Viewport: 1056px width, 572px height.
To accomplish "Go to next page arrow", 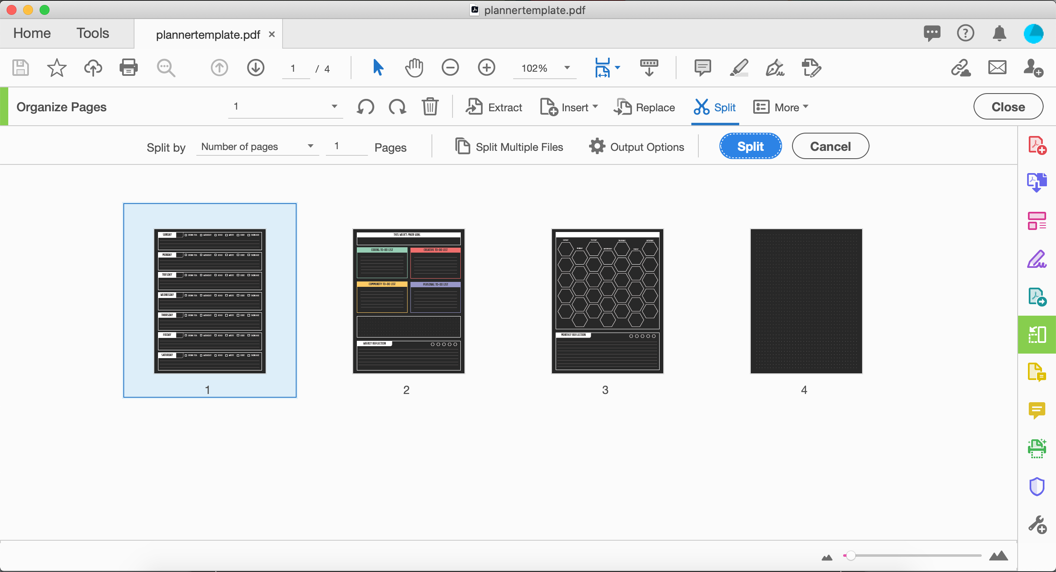I will [256, 68].
